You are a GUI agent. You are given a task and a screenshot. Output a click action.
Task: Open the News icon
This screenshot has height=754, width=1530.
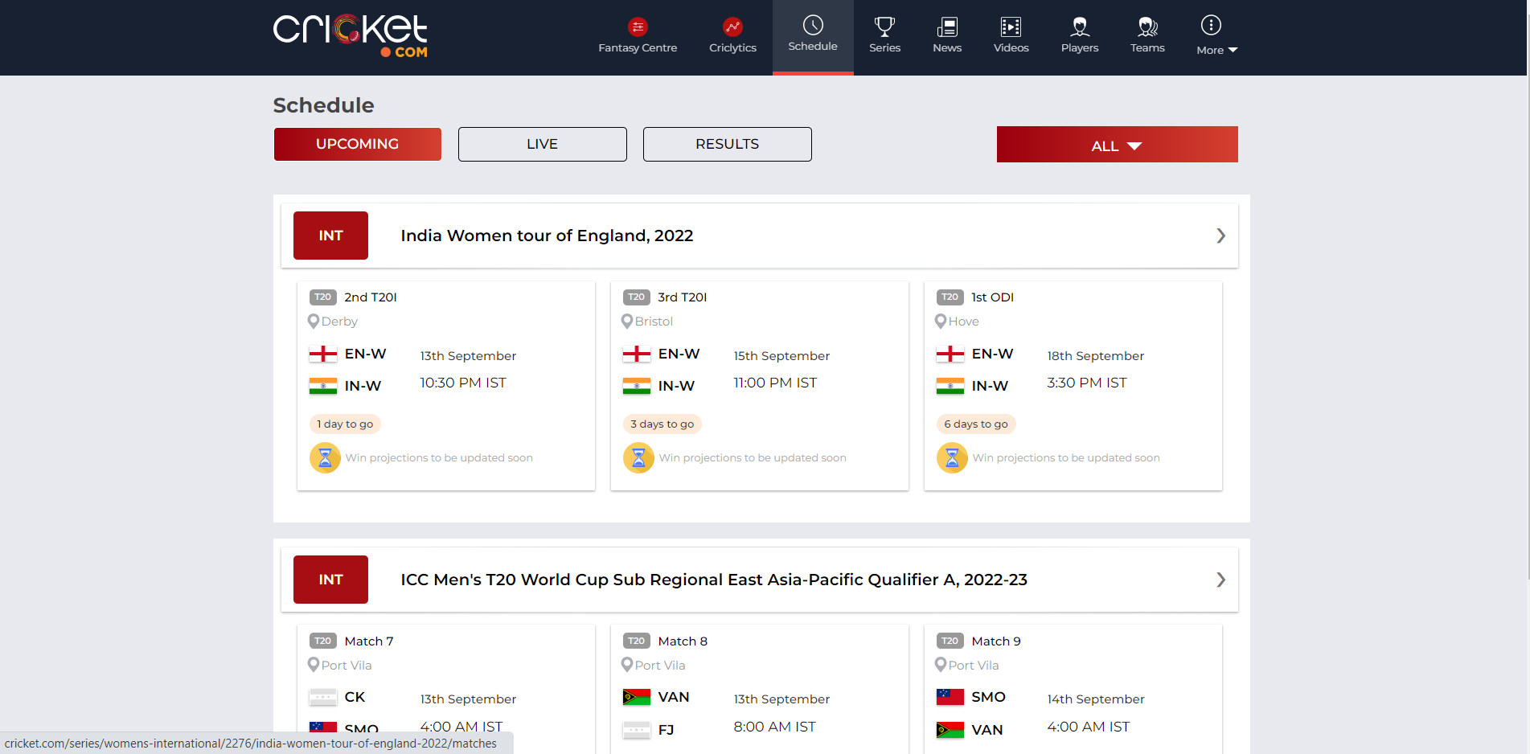coord(947,27)
